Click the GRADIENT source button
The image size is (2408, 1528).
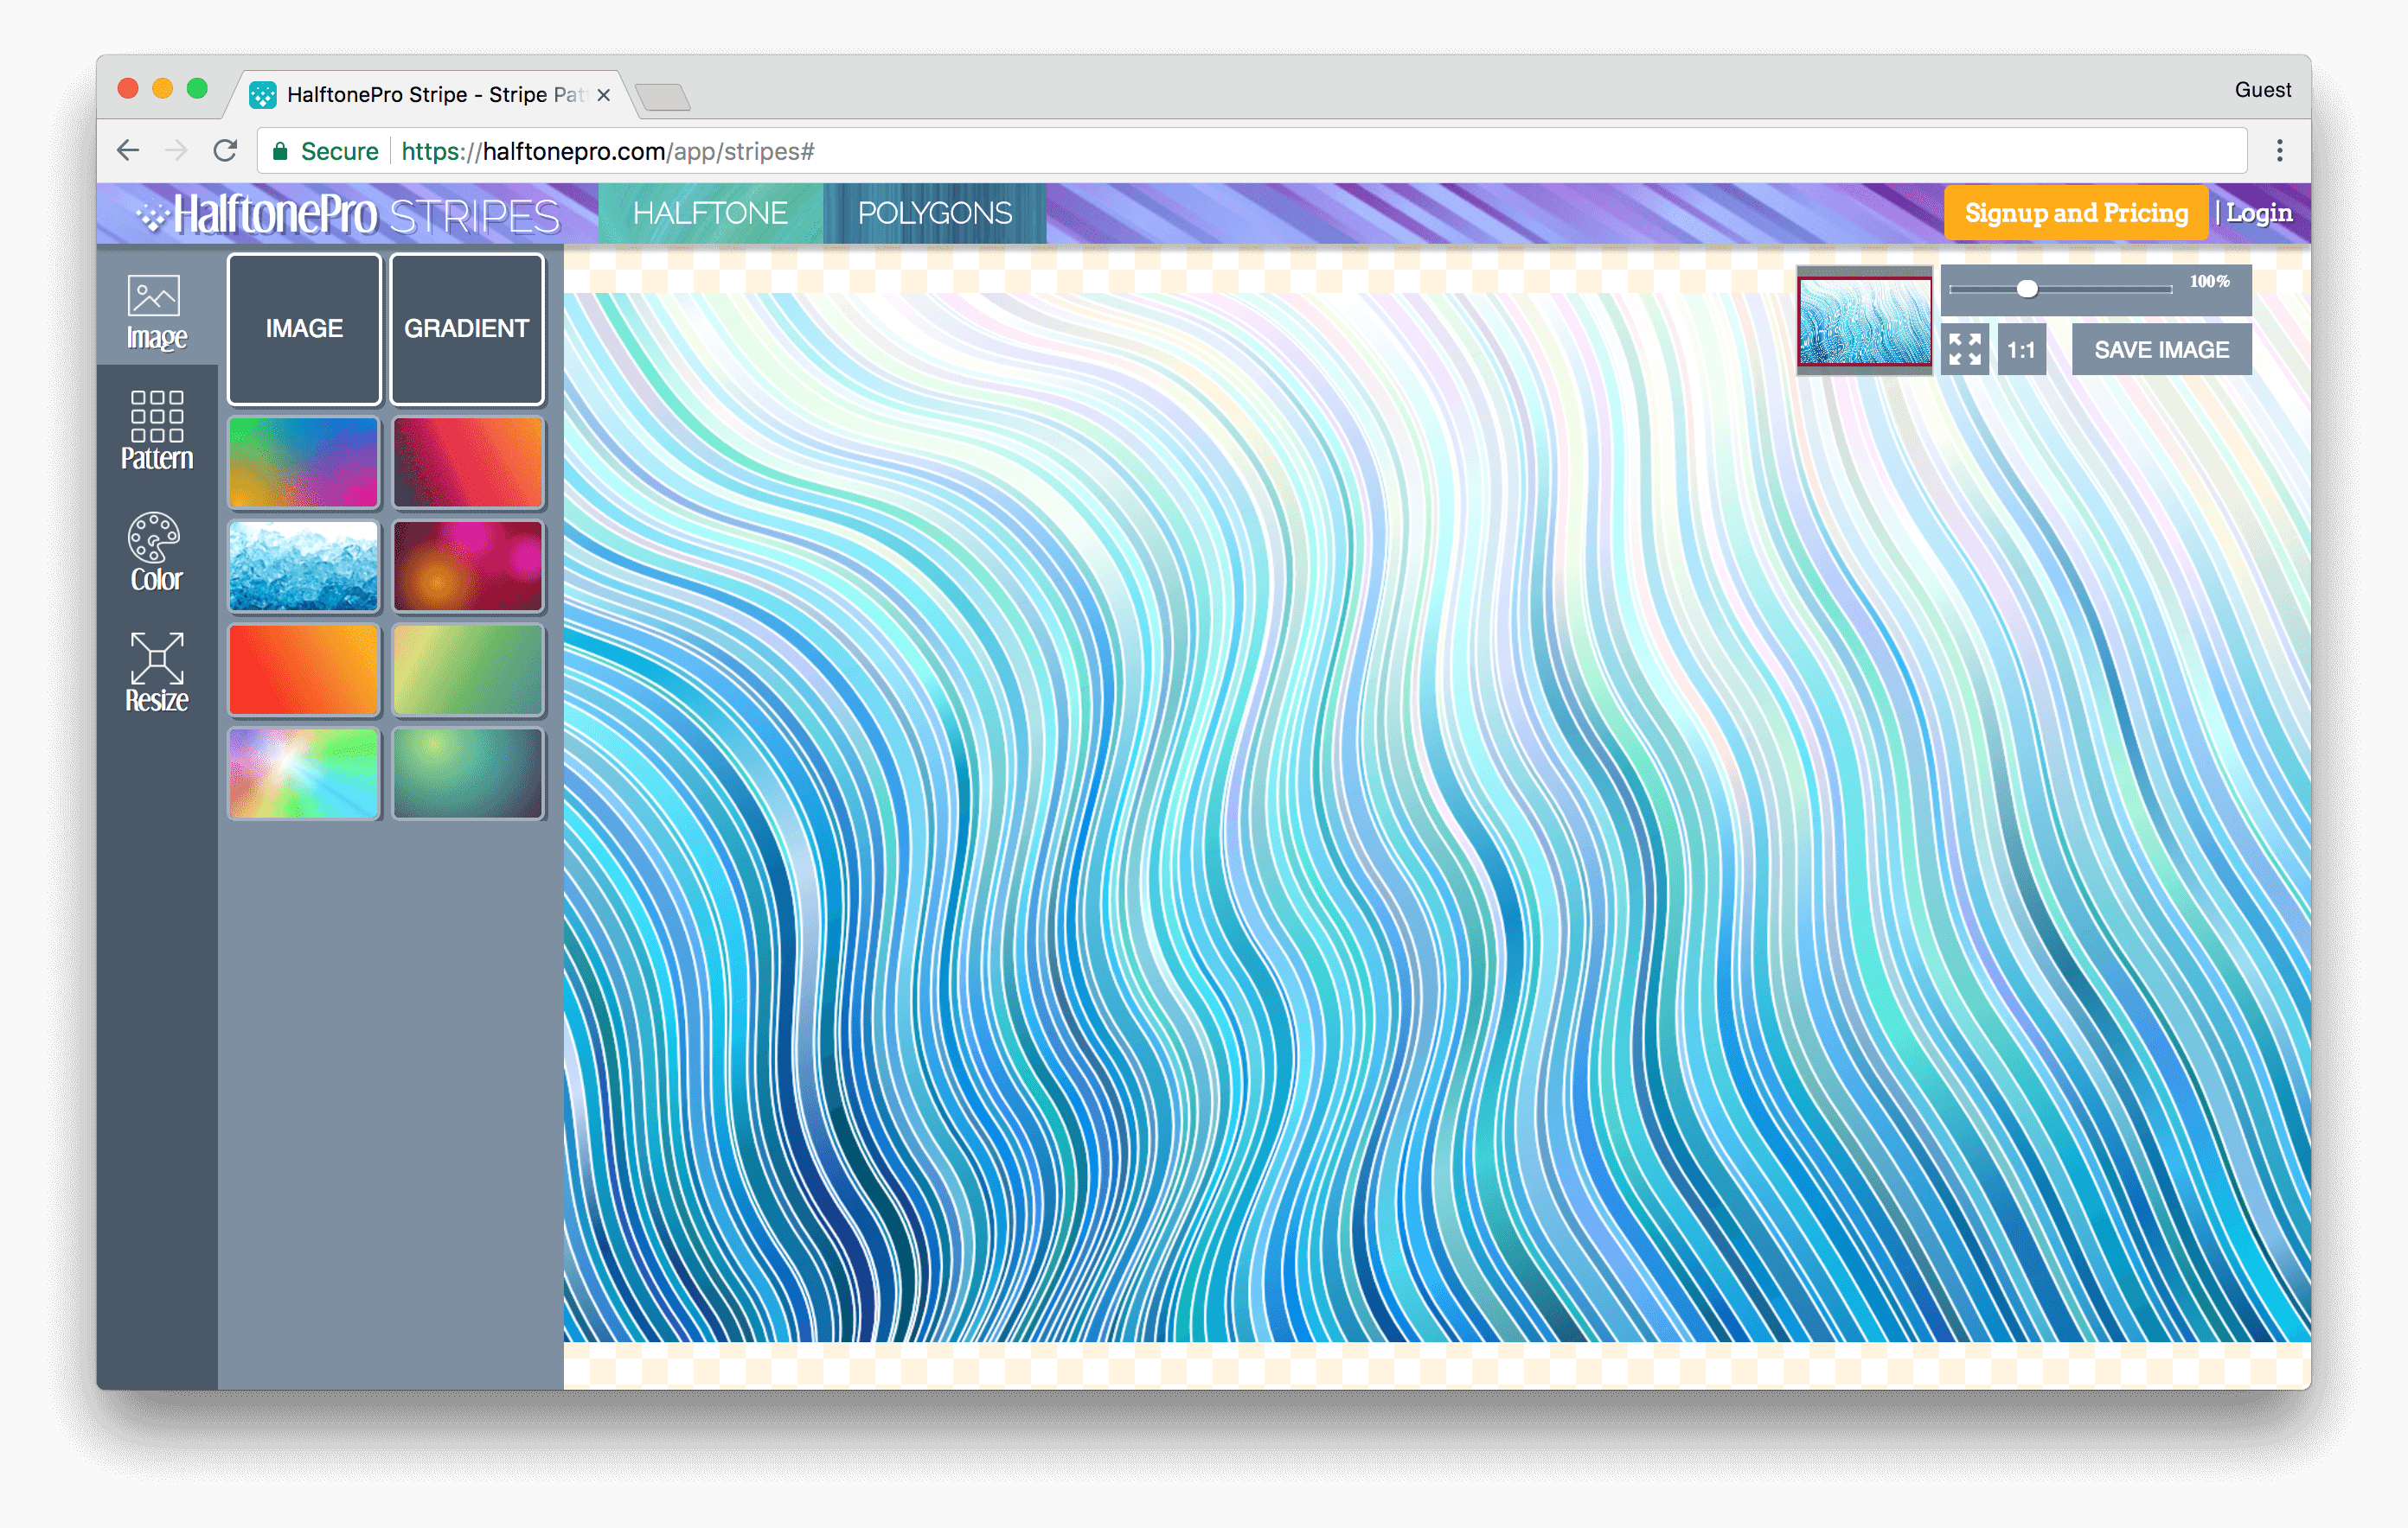[x=465, y=328]
